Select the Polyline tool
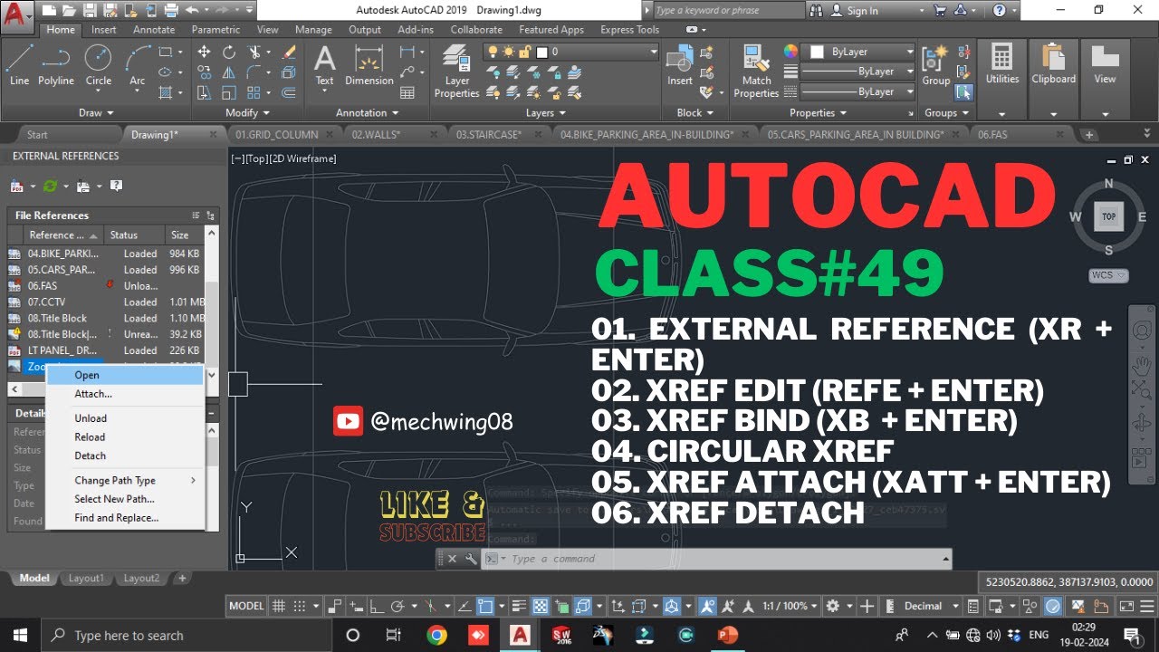Screen dimensions: 1159x652 pos(55,65)
